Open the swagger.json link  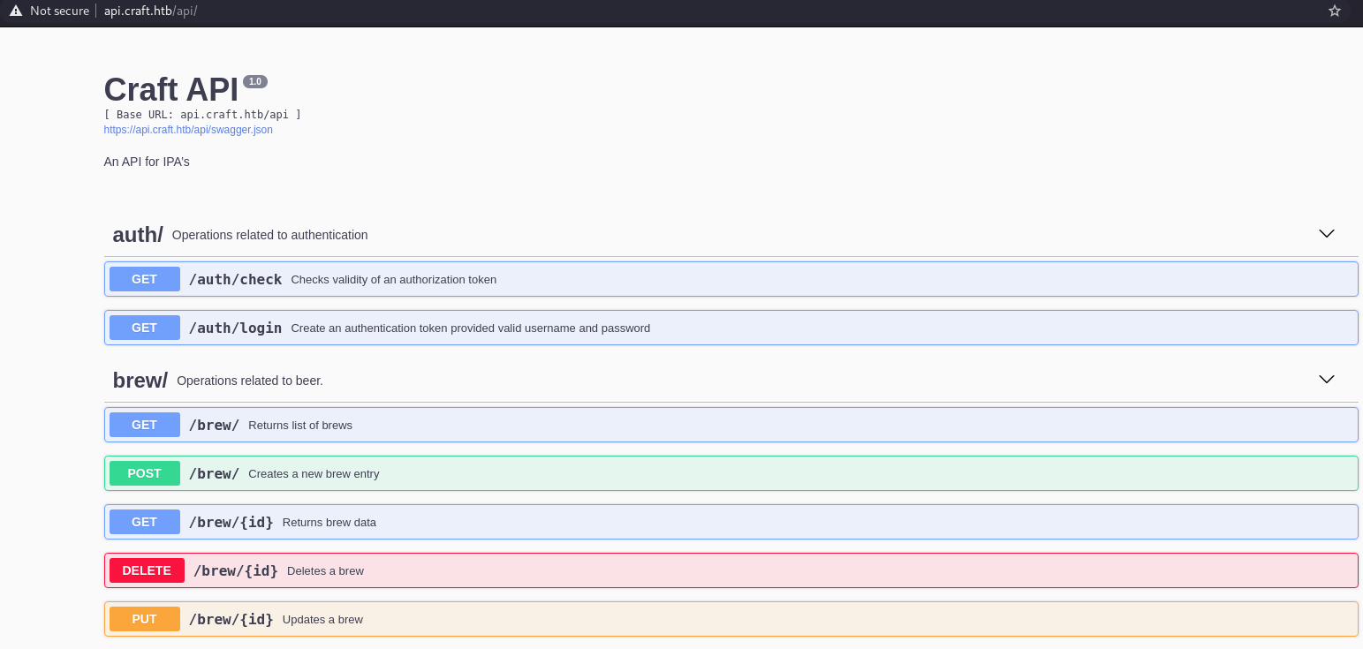[188, 130]
